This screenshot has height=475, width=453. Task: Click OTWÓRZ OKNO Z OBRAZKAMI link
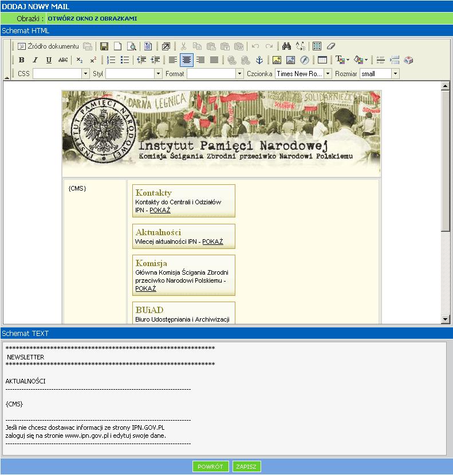click(92, 18)
